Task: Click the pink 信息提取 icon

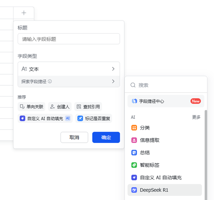Action: point(134,140)
